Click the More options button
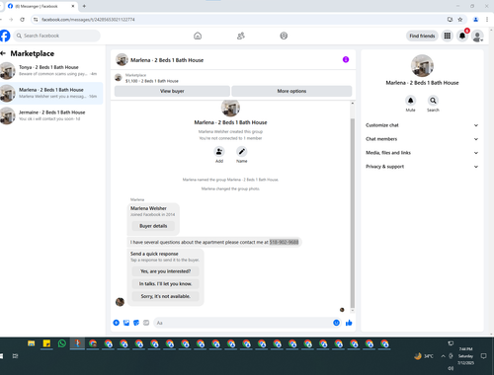Image resolution: width=494 pixels, height=375 pixels. pyautogui.click(x=291, y=91)
